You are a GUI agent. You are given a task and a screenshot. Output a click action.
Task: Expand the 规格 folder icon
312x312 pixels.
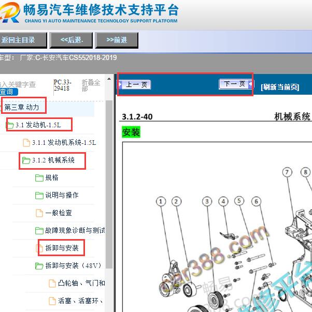pos(39,177)
